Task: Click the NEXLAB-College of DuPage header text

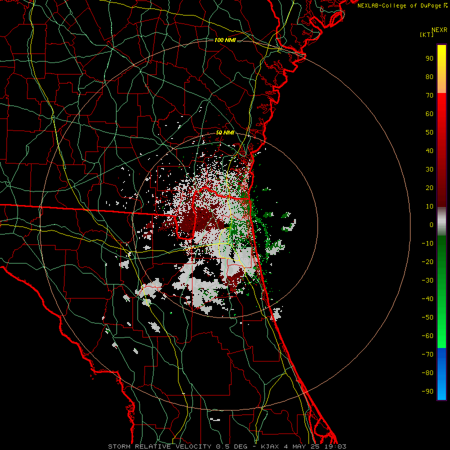Action: [x=402, y=5]
